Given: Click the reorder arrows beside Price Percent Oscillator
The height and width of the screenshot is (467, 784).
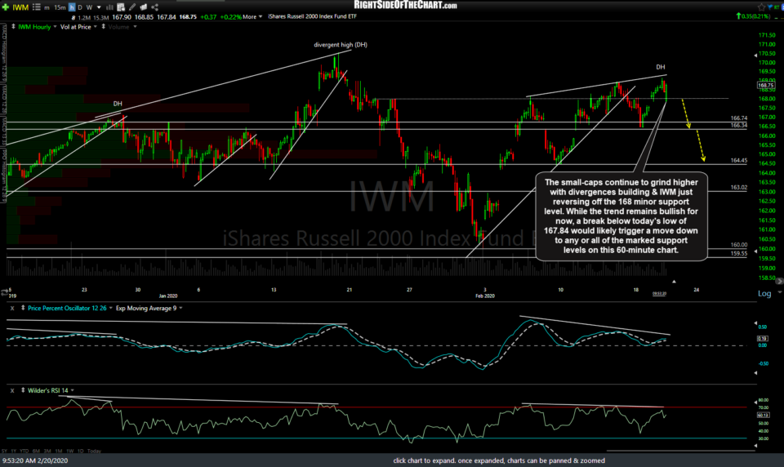Looking at the screenshot, I should 23,309.
